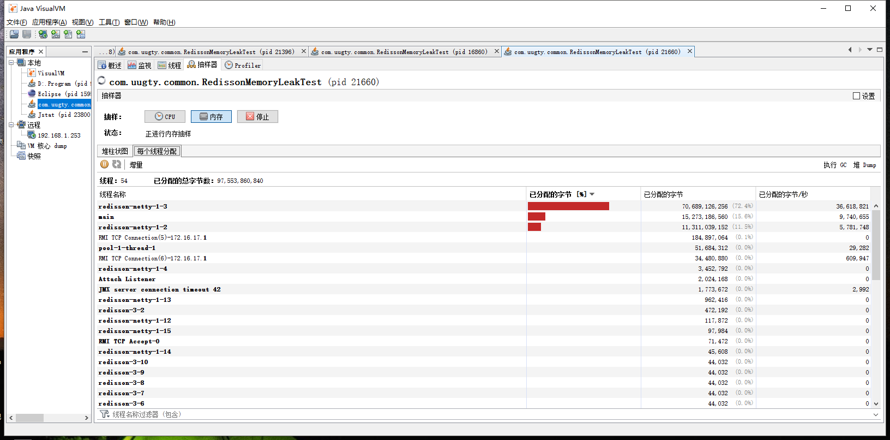The width and height of the screenshot is (890, 440).
Task: Switch to the 堆柱状图 heap histogram tab
Action: pos(115,151)
